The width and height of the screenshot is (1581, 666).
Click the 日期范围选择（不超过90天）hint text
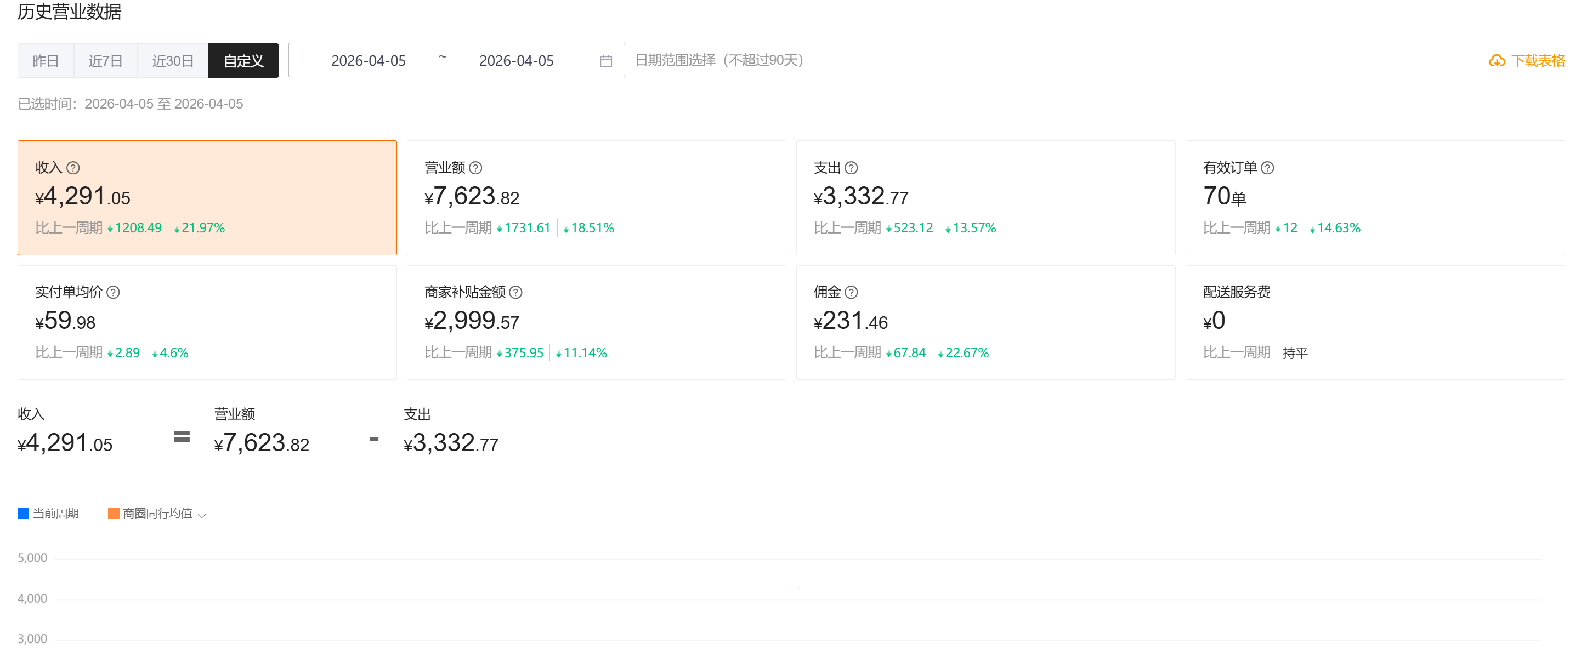tap(719, 60)
